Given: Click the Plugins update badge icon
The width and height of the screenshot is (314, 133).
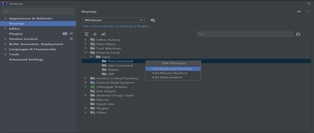Looking at the screenshot, I should tap(65, 34).
